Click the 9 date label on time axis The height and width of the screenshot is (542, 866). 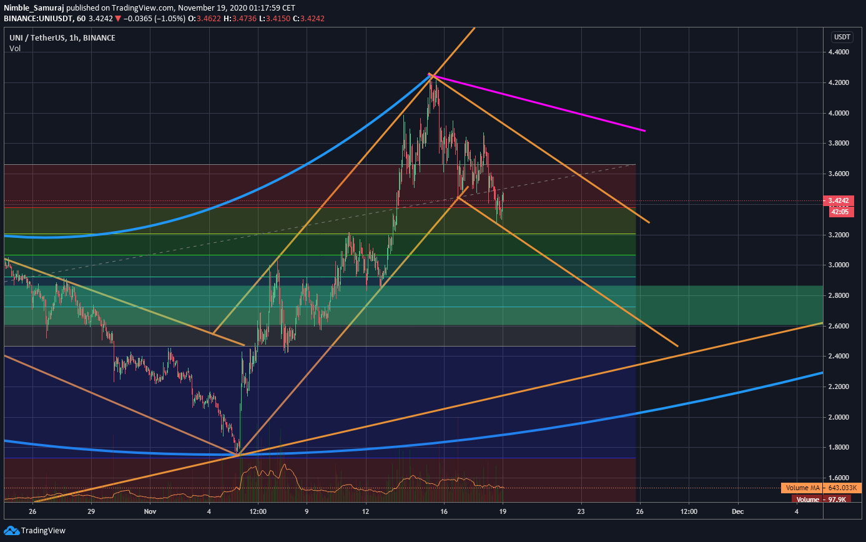pos(307,511)
